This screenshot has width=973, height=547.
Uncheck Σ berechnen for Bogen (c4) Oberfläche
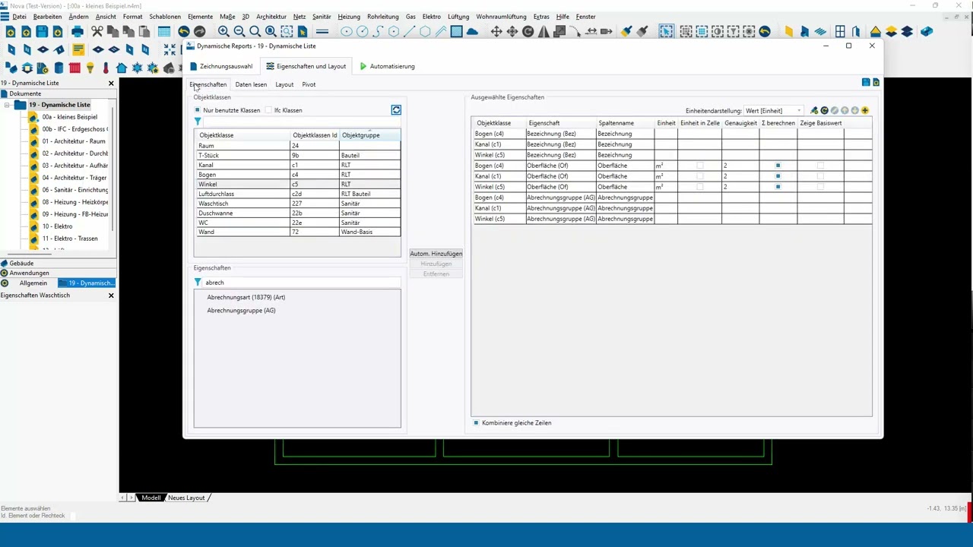click(x=778, y=166)
